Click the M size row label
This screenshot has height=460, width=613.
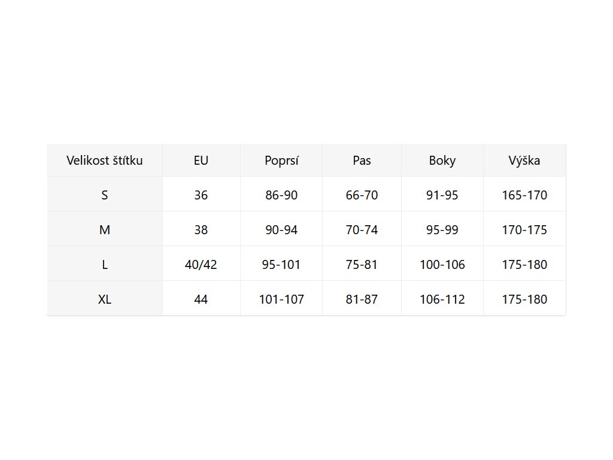[x=105, y=230]
